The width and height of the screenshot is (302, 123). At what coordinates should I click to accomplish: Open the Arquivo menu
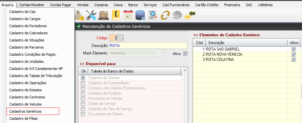click(7, 5)
